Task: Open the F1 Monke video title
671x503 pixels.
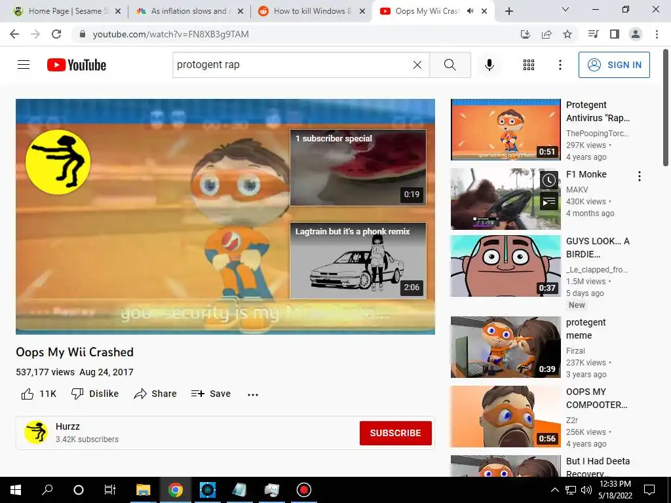Action: pyautogui.click(x=586, y=174)
